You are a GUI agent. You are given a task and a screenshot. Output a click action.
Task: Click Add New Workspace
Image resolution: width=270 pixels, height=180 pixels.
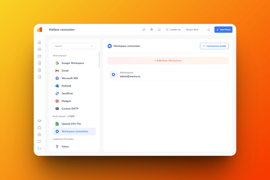168,61
